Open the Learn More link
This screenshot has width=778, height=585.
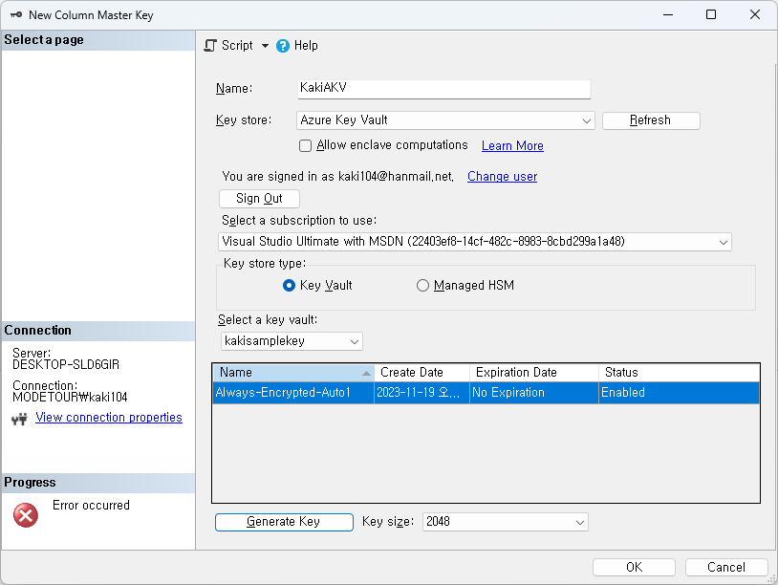[512, 146]
